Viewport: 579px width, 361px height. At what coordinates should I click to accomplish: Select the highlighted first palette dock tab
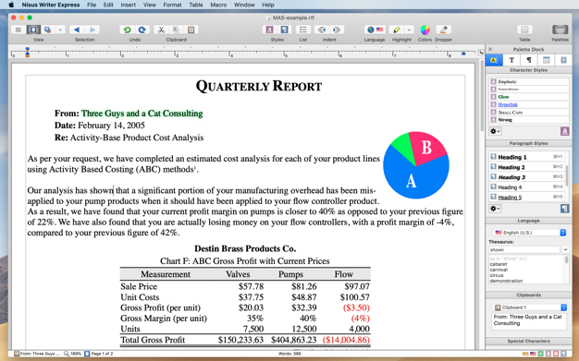click(494, 60)
